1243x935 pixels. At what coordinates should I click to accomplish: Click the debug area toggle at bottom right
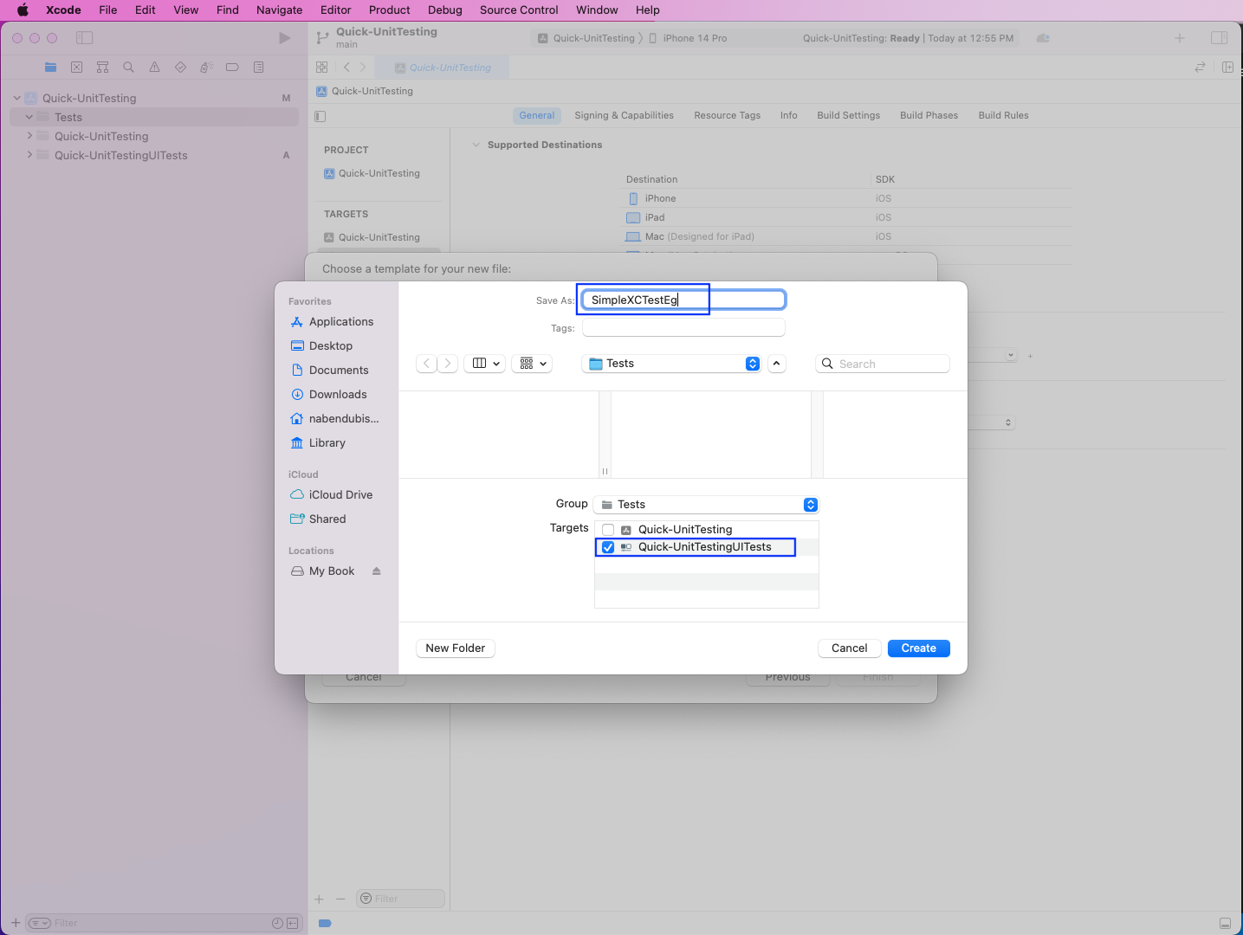pos(1225,923)
